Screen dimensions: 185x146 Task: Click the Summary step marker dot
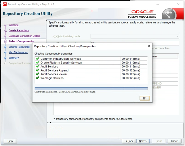tap(5, 58)
